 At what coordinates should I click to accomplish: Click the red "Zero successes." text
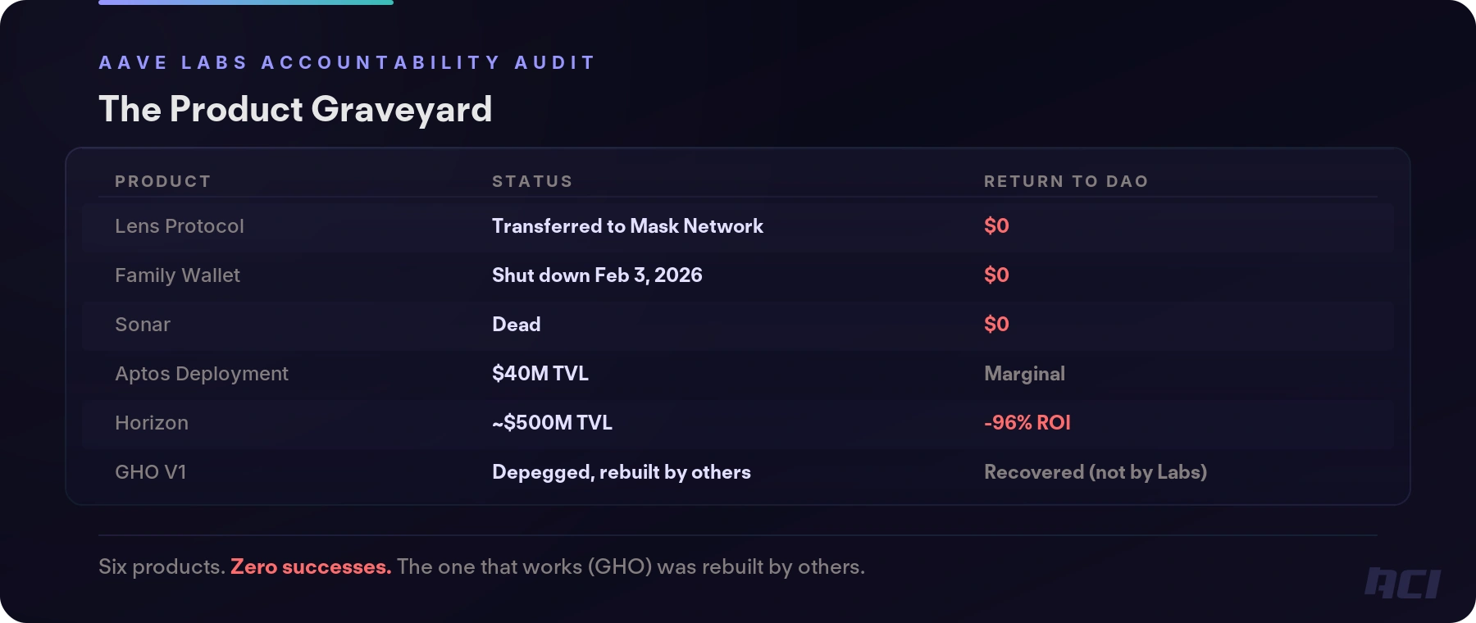tap(311, 566)
